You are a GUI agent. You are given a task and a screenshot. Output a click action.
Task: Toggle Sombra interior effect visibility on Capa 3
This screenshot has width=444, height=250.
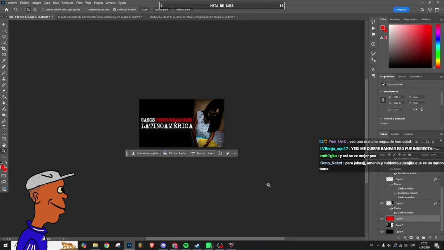(x=395, y=212)
